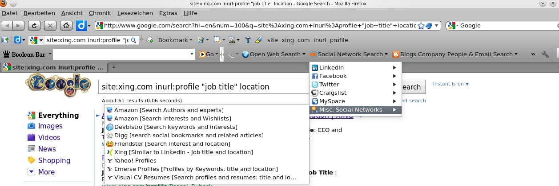Viewport: 559px width, 186px height.
Task: Open the Hilfe menu
Action: 190,13
